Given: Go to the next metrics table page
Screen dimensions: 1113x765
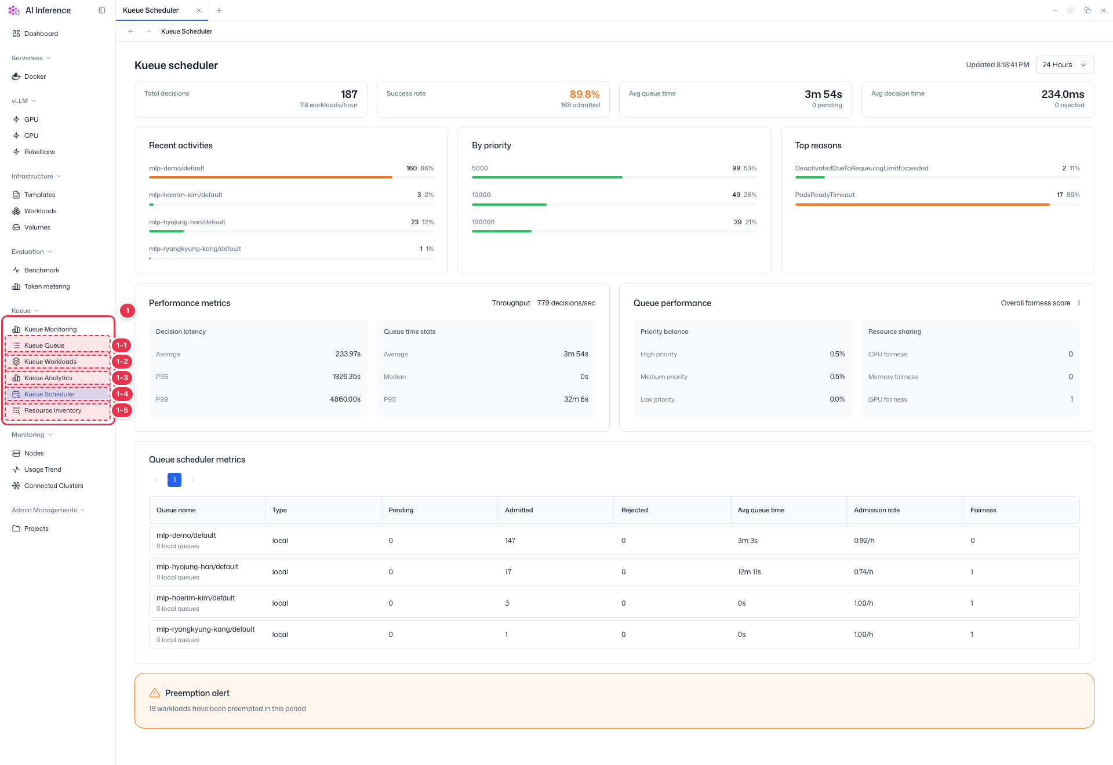Looking at the screenshot, I should click(193, 480).
